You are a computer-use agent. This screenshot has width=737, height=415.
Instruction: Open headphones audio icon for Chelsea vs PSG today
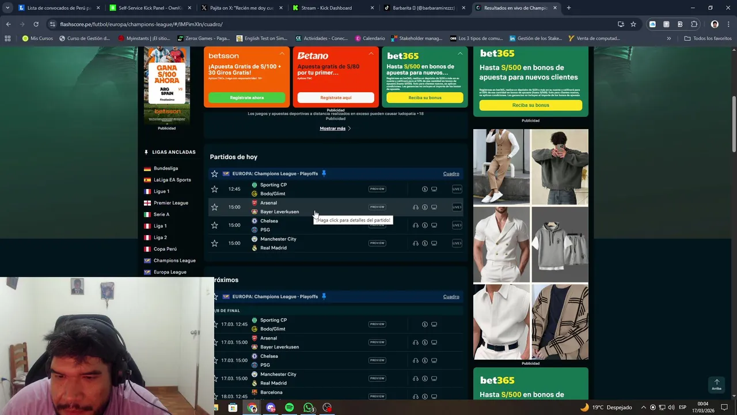click(x=416, y=225)
